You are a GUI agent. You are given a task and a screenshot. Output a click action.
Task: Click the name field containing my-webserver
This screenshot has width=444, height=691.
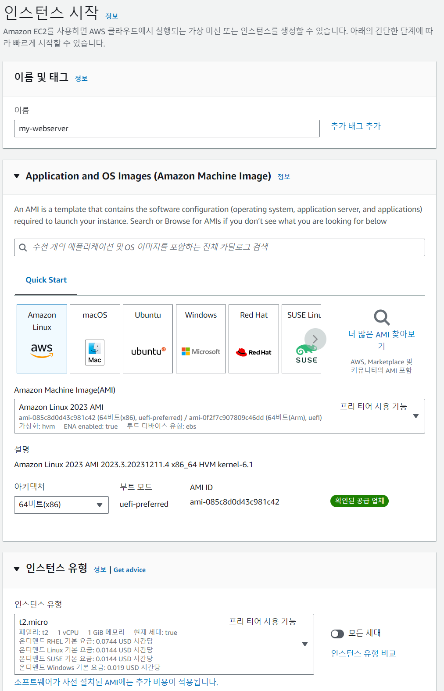pyautogui.click(x=167, y=129)
